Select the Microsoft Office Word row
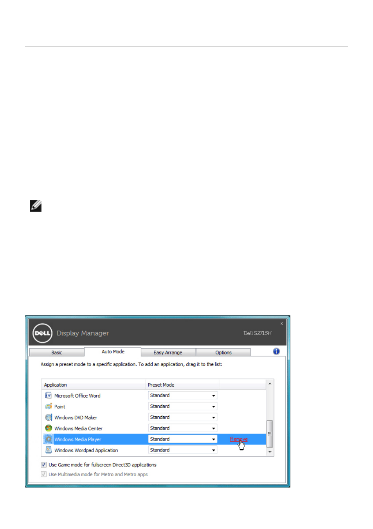373x529 pixels. click(x=153, y=396)
